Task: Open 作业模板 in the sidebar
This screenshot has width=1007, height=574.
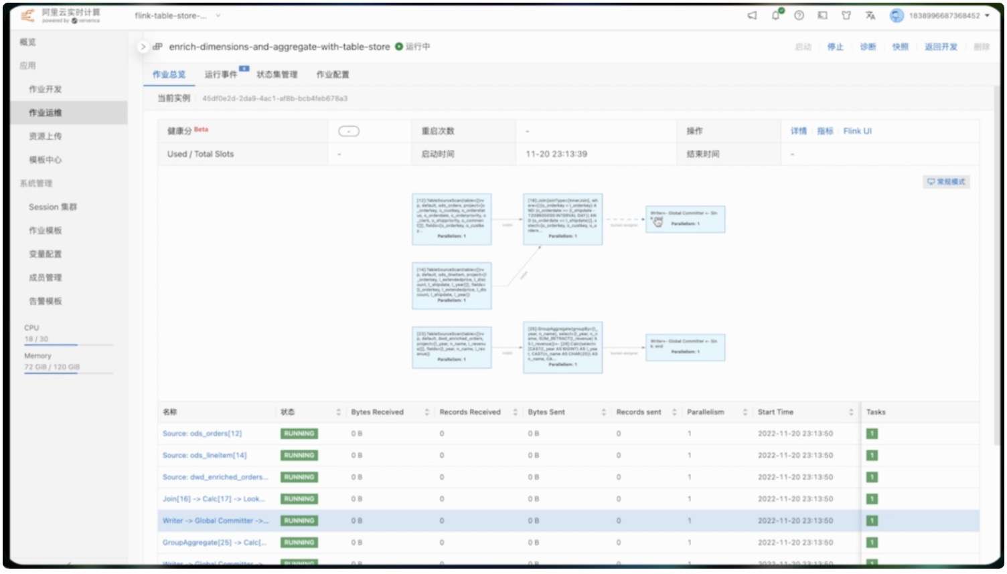Action: (x=45, y=230)
